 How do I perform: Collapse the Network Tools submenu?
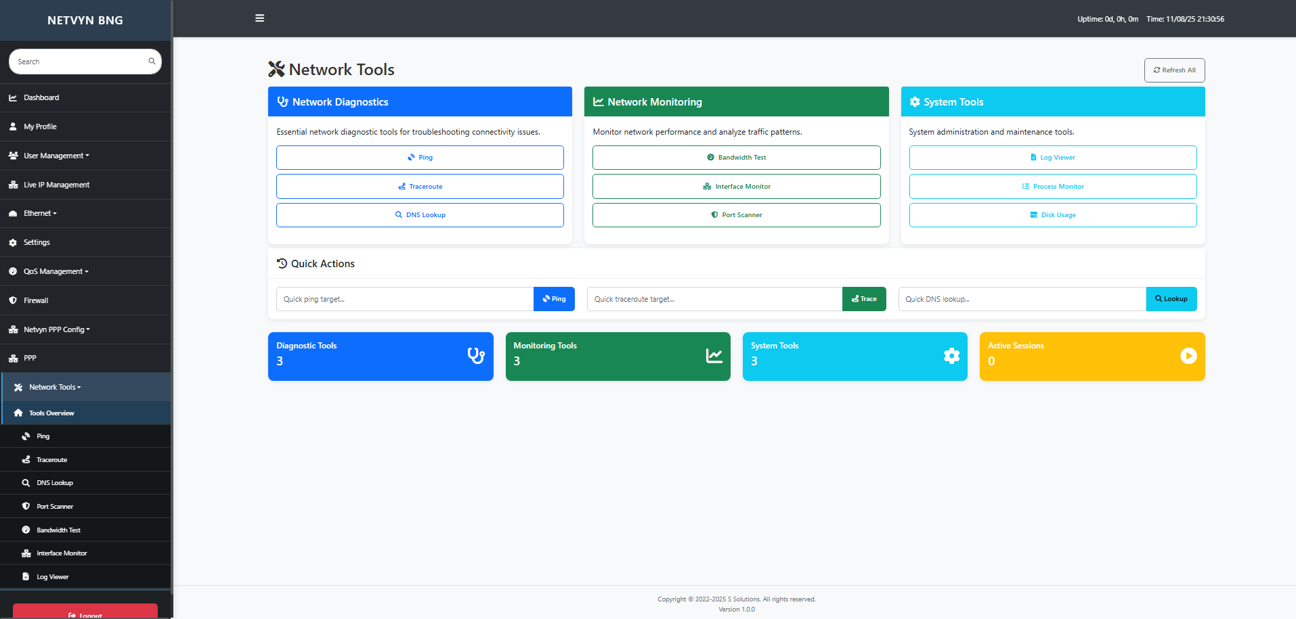55,387
